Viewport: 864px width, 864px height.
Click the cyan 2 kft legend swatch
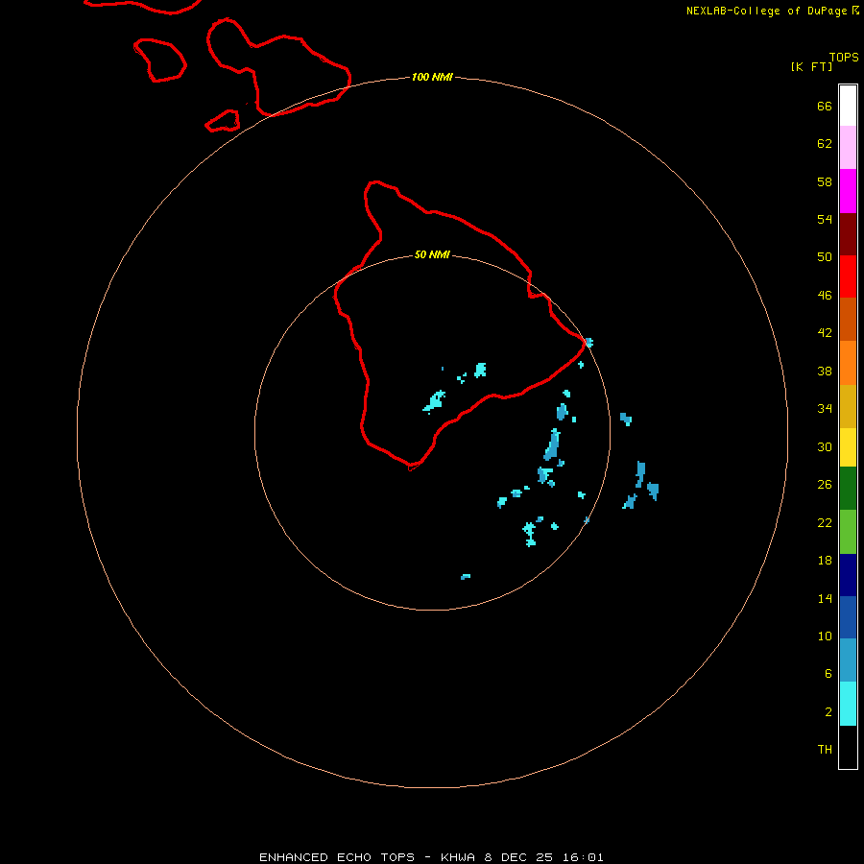tap(848, 704)
